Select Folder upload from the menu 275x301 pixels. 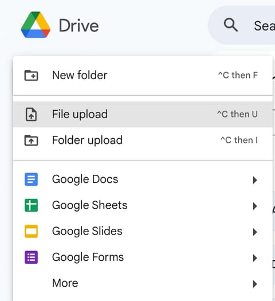143,140
